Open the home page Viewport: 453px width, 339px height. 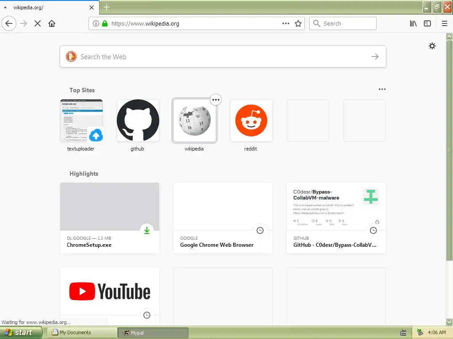coord(52,23)
